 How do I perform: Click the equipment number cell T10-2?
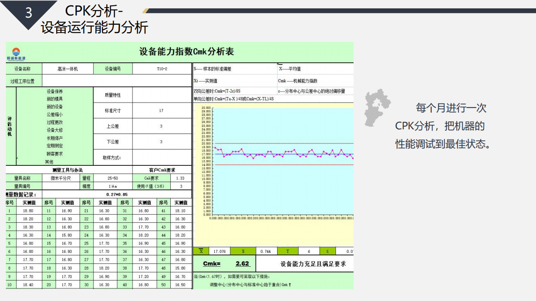[161, 69]
